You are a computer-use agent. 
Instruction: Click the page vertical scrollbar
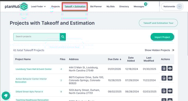pos(159,4)
